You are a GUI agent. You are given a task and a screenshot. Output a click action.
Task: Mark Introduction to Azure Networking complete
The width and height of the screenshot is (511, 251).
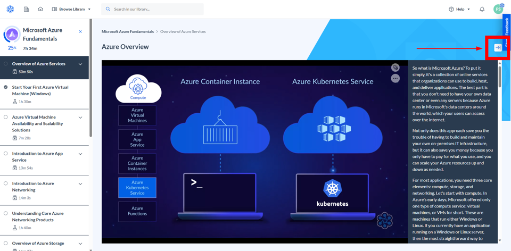point(5,183)
